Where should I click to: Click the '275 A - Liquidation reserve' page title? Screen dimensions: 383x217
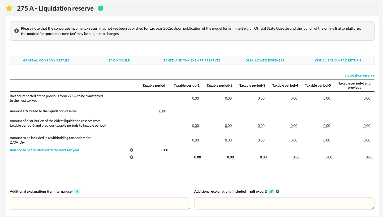(x=55, y=8)
